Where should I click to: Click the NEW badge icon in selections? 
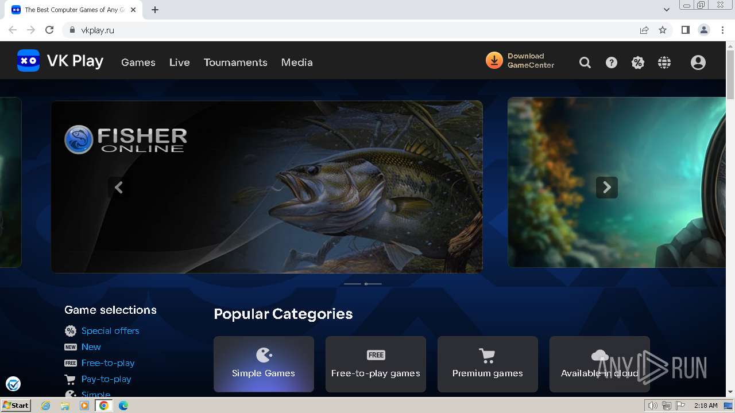[x=71, y=347]
